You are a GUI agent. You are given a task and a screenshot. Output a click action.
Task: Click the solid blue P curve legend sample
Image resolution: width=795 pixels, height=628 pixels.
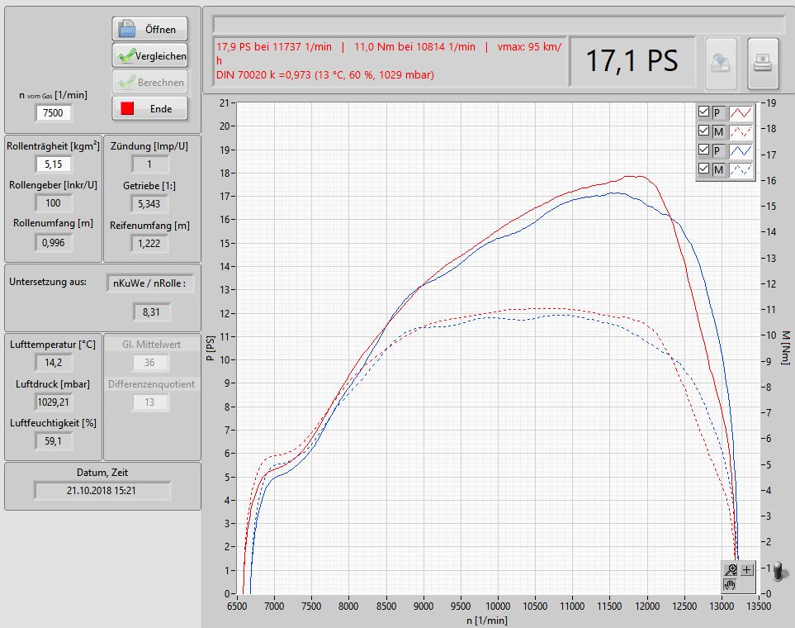tap(741, 150)
